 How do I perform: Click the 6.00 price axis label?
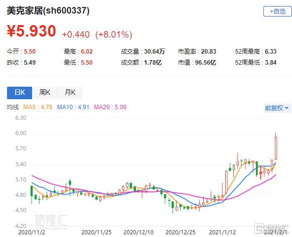[x=21, y=133]
